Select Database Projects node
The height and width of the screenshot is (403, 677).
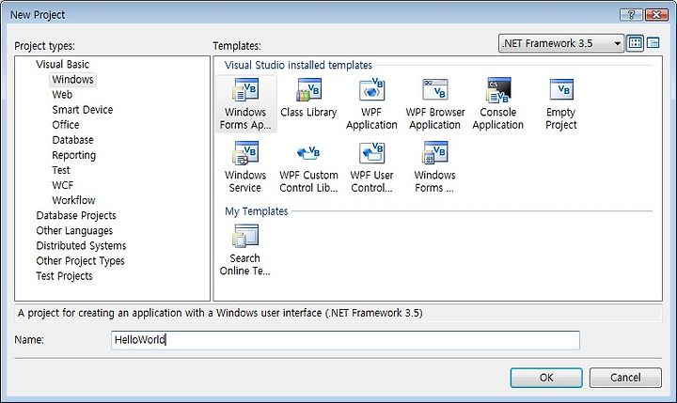76,215
